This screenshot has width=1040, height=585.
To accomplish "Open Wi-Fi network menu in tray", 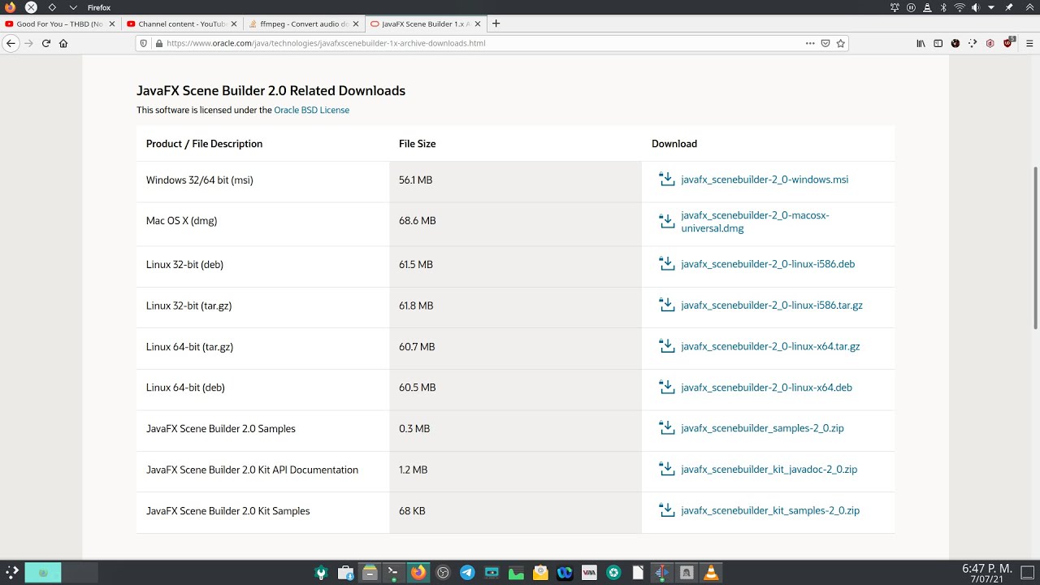I will (x=959, y=7).
